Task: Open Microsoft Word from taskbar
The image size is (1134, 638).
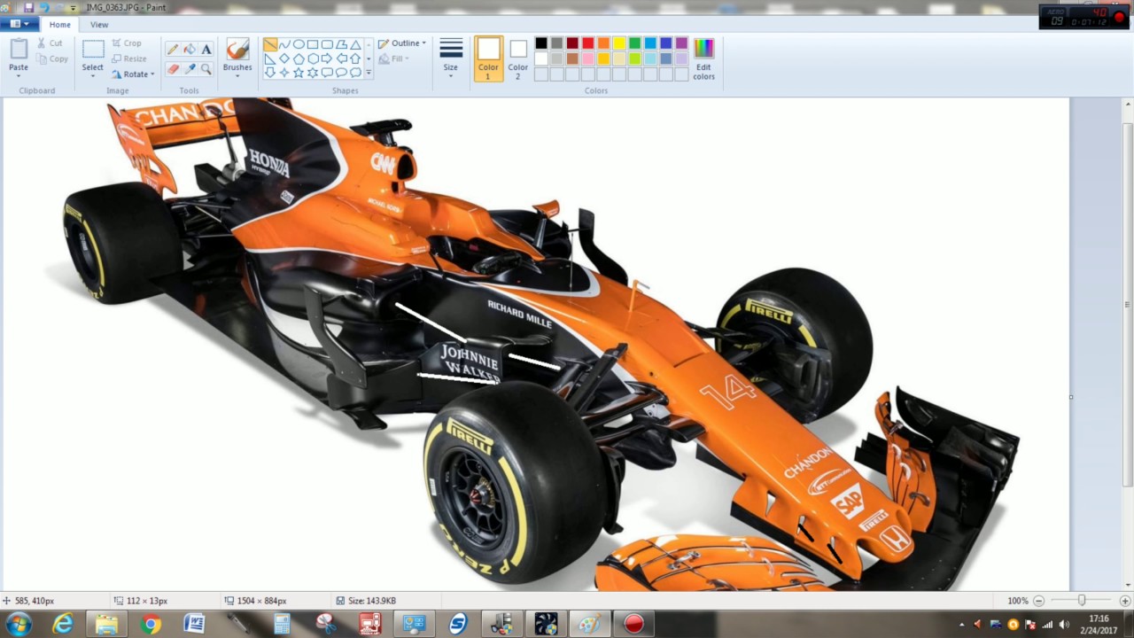Action: (194, 624)
